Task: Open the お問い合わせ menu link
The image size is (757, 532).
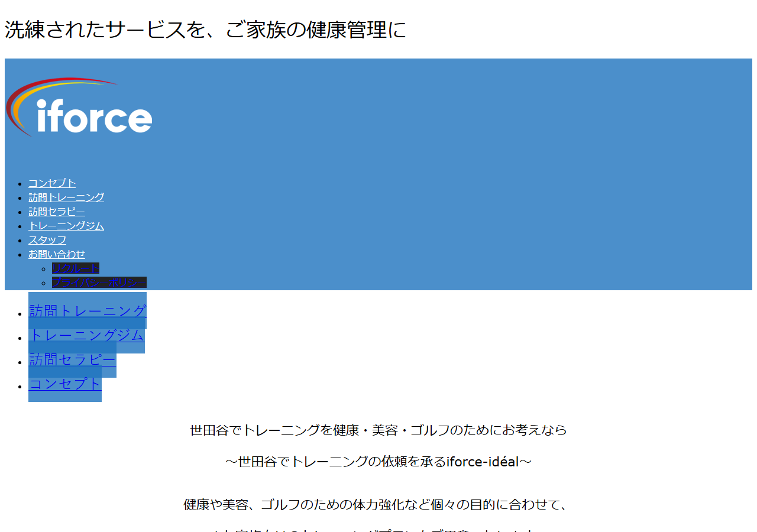Action: (x=57, y=254)
